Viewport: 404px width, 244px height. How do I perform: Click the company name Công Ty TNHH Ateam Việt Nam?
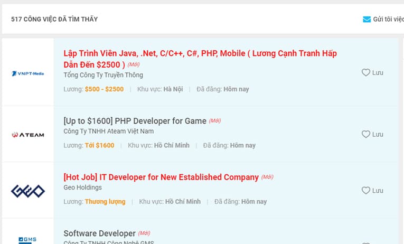(108, 131)
